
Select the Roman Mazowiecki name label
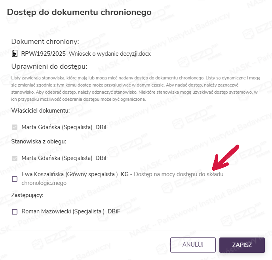tap(63, 212)
